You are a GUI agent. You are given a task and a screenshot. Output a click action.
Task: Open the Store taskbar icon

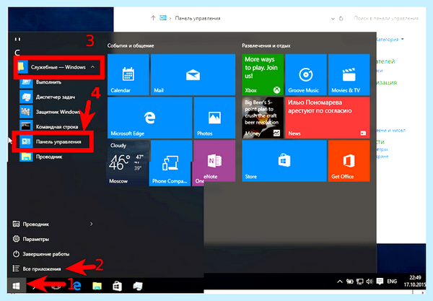tap(117, 286)
